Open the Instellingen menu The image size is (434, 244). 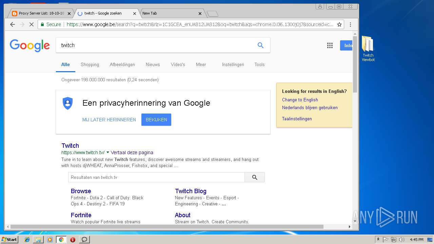(233, 64)
